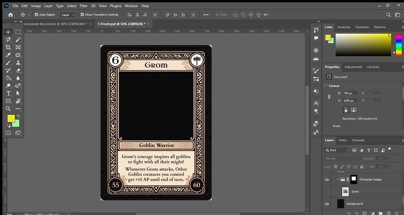The width and height of the screenshot is (404, 215).
Task: Open the workspace switcher dropdown
Action: (x=397, y=15)
